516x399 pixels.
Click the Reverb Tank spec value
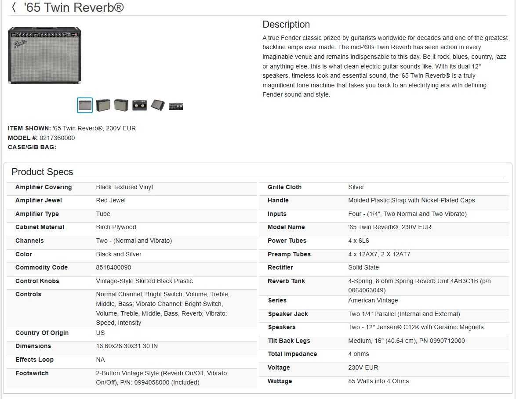click(420, 286)
